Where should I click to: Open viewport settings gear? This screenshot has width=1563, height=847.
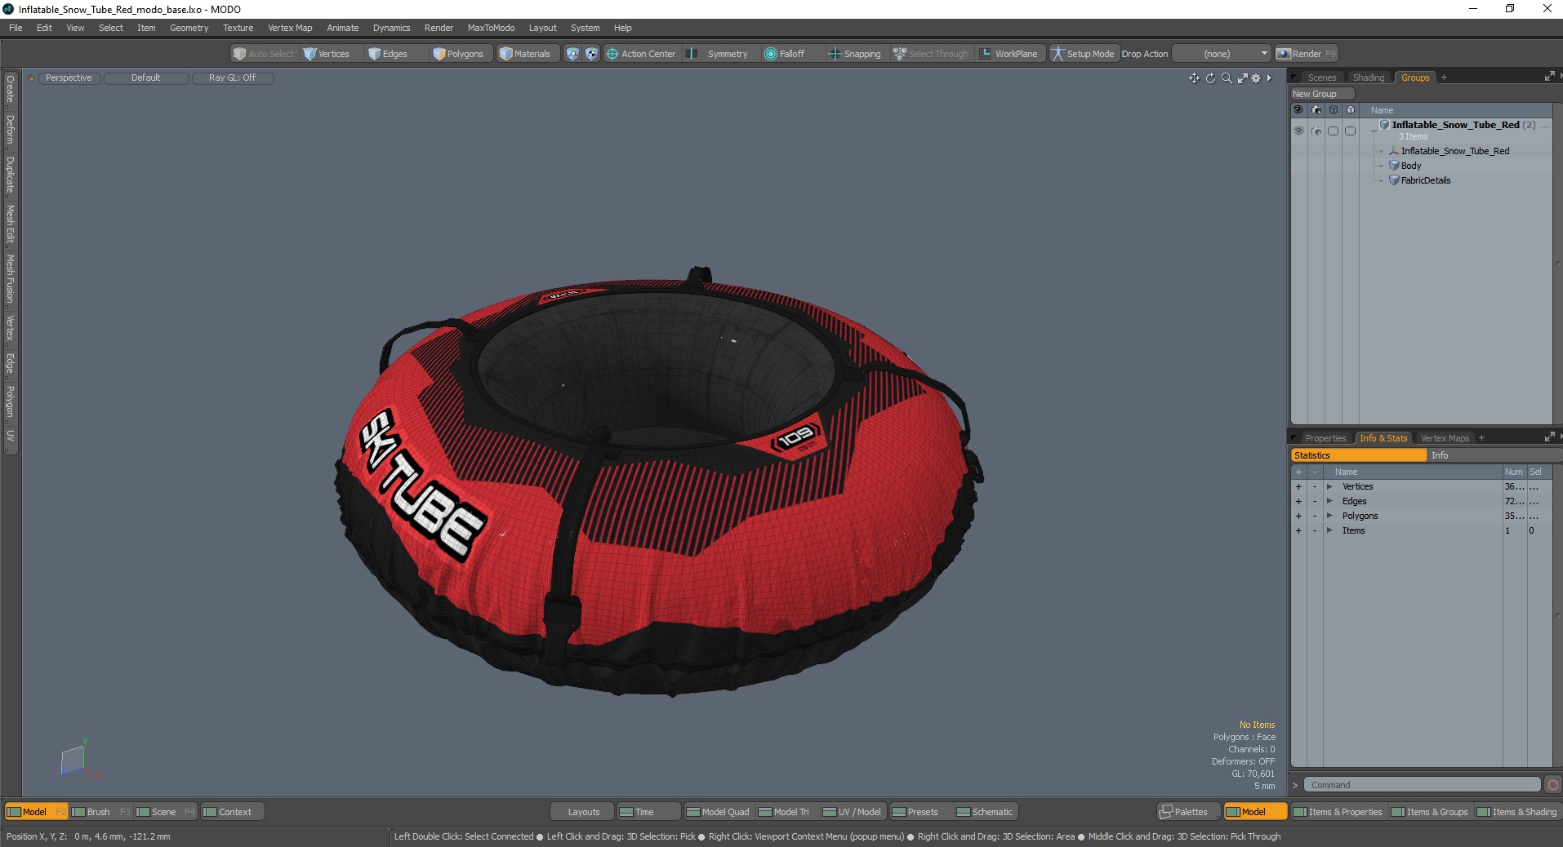point(1256,78)
